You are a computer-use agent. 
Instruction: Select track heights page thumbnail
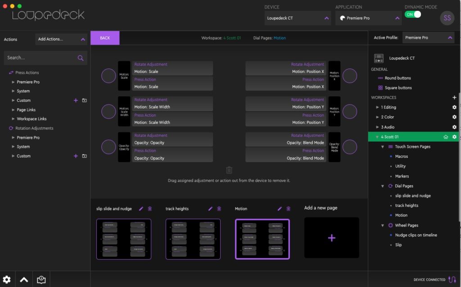pyautogui.click(x=193, y=239)
